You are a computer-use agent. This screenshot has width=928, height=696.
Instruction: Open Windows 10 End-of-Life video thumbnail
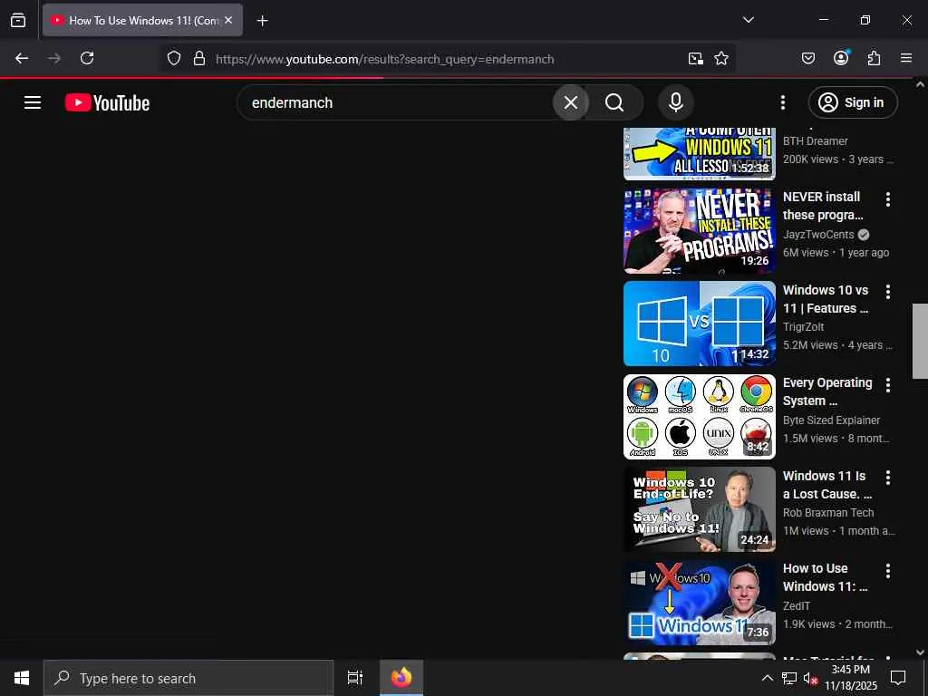point(699,509)
